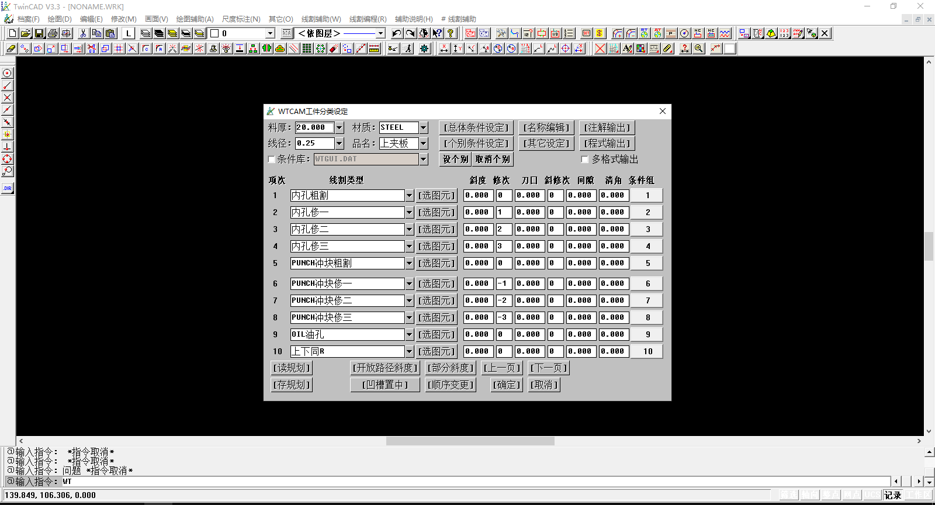The width and height of the screenshot is (935, 505).
Task: Click the question mark Help icon
Action: pyautogui.click(x=451, y=33)
